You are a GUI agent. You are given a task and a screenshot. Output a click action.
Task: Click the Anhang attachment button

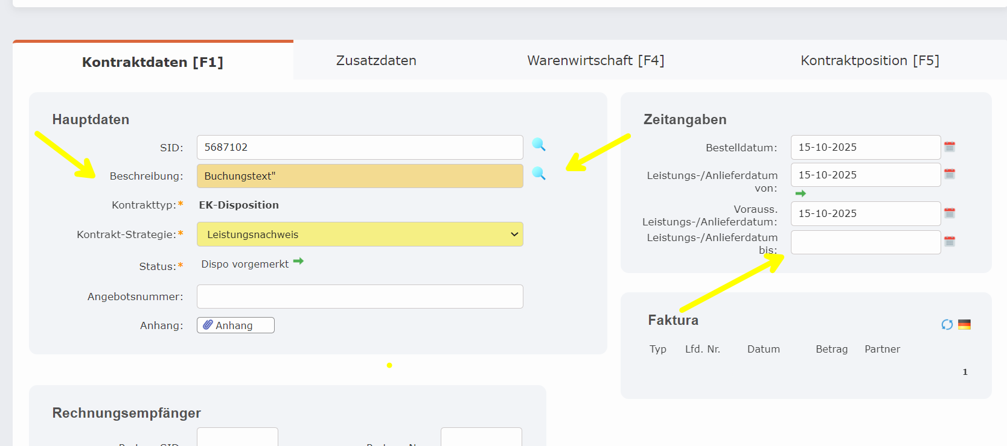[x=235, y=325]
